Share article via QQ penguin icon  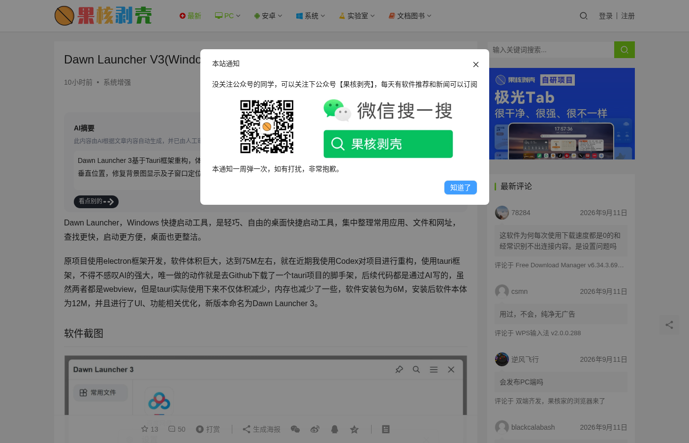click(335, 429)
